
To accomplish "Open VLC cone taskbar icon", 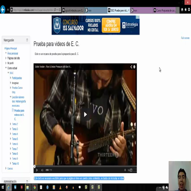I will click(60, 187).
